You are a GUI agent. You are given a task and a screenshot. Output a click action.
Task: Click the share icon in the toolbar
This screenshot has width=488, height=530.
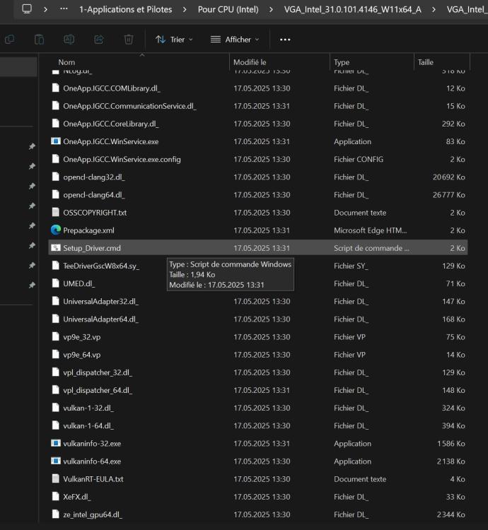(99, 40)
